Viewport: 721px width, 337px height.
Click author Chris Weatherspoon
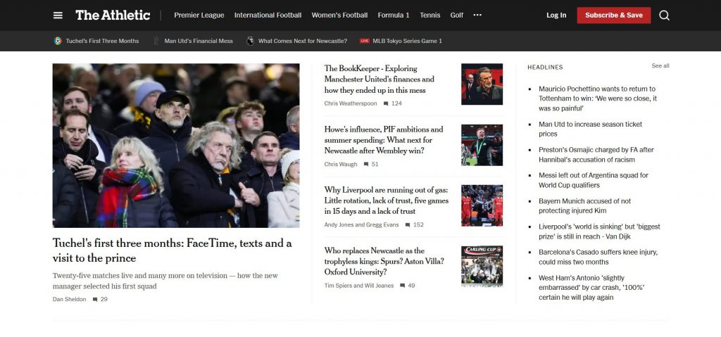click(x=351, y=103)
